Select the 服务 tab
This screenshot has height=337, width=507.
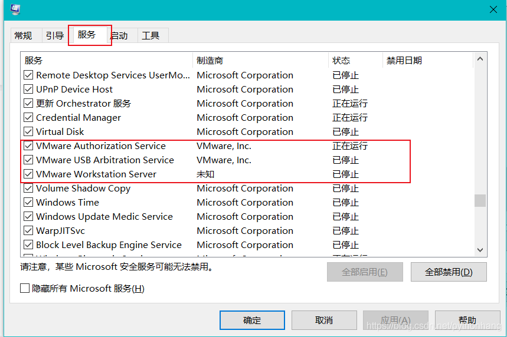87,35
